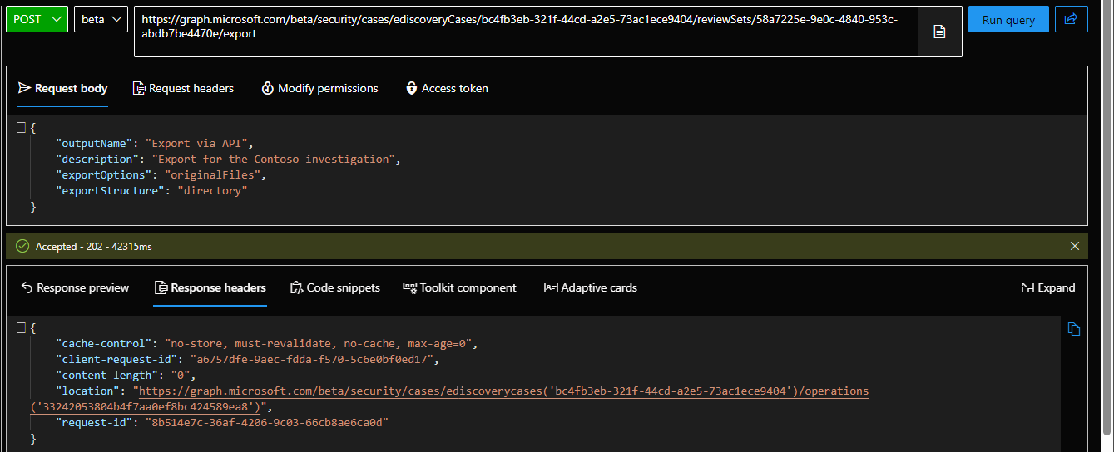Open the Access token tab
Viewport: 1114px width, 452px height.
tap(447, 88)
